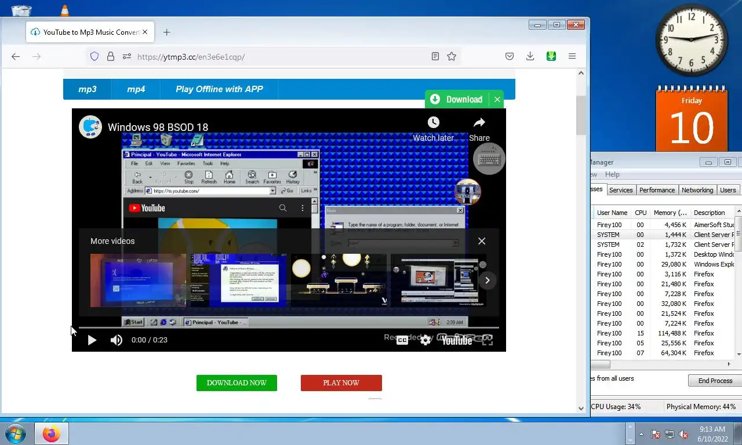This screenshot has height=445, width=742.
Task: Select the YouTube to Mp3 Music Converter tab
Action: click(90, 32)
